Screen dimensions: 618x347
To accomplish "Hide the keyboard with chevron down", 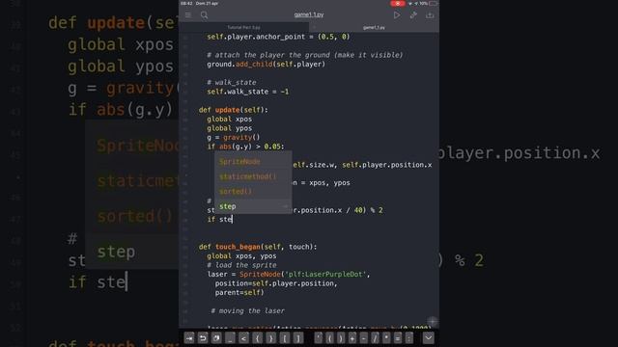I will (429, 338).
